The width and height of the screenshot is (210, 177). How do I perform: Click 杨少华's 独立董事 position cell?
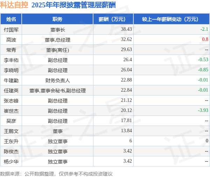coord(58,162)
